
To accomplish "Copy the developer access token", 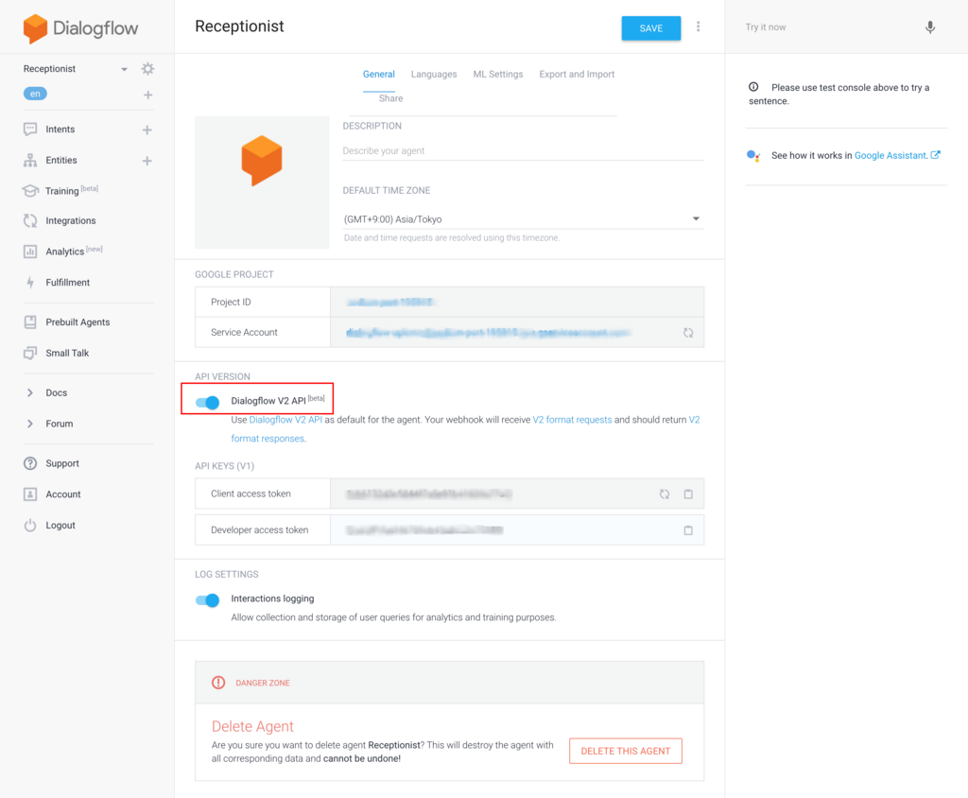I will 688,530.
